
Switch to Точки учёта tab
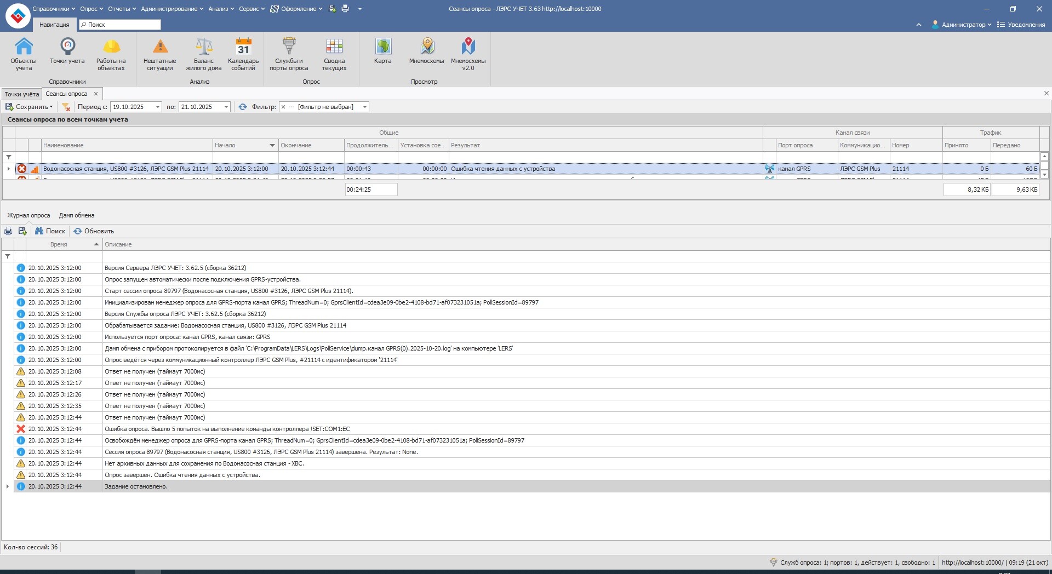[22, 94]
